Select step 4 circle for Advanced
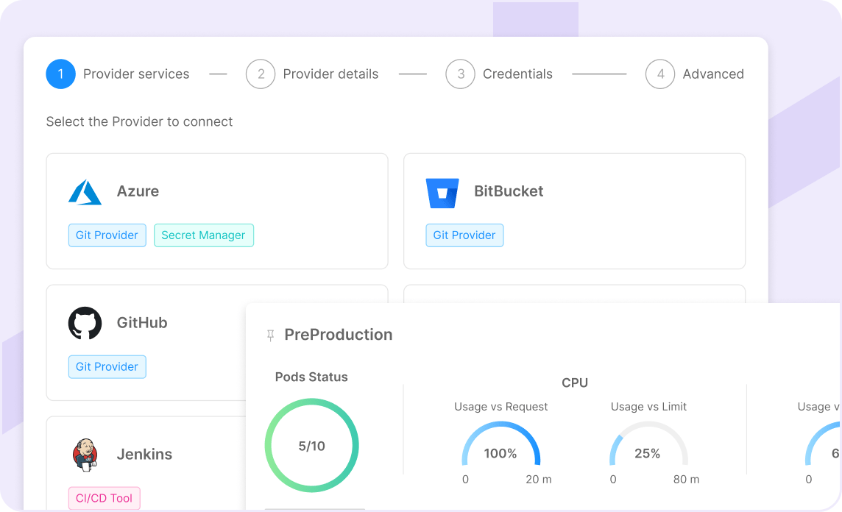The height and width of the screenshot is (512, 842). click(x=660, y=74)
